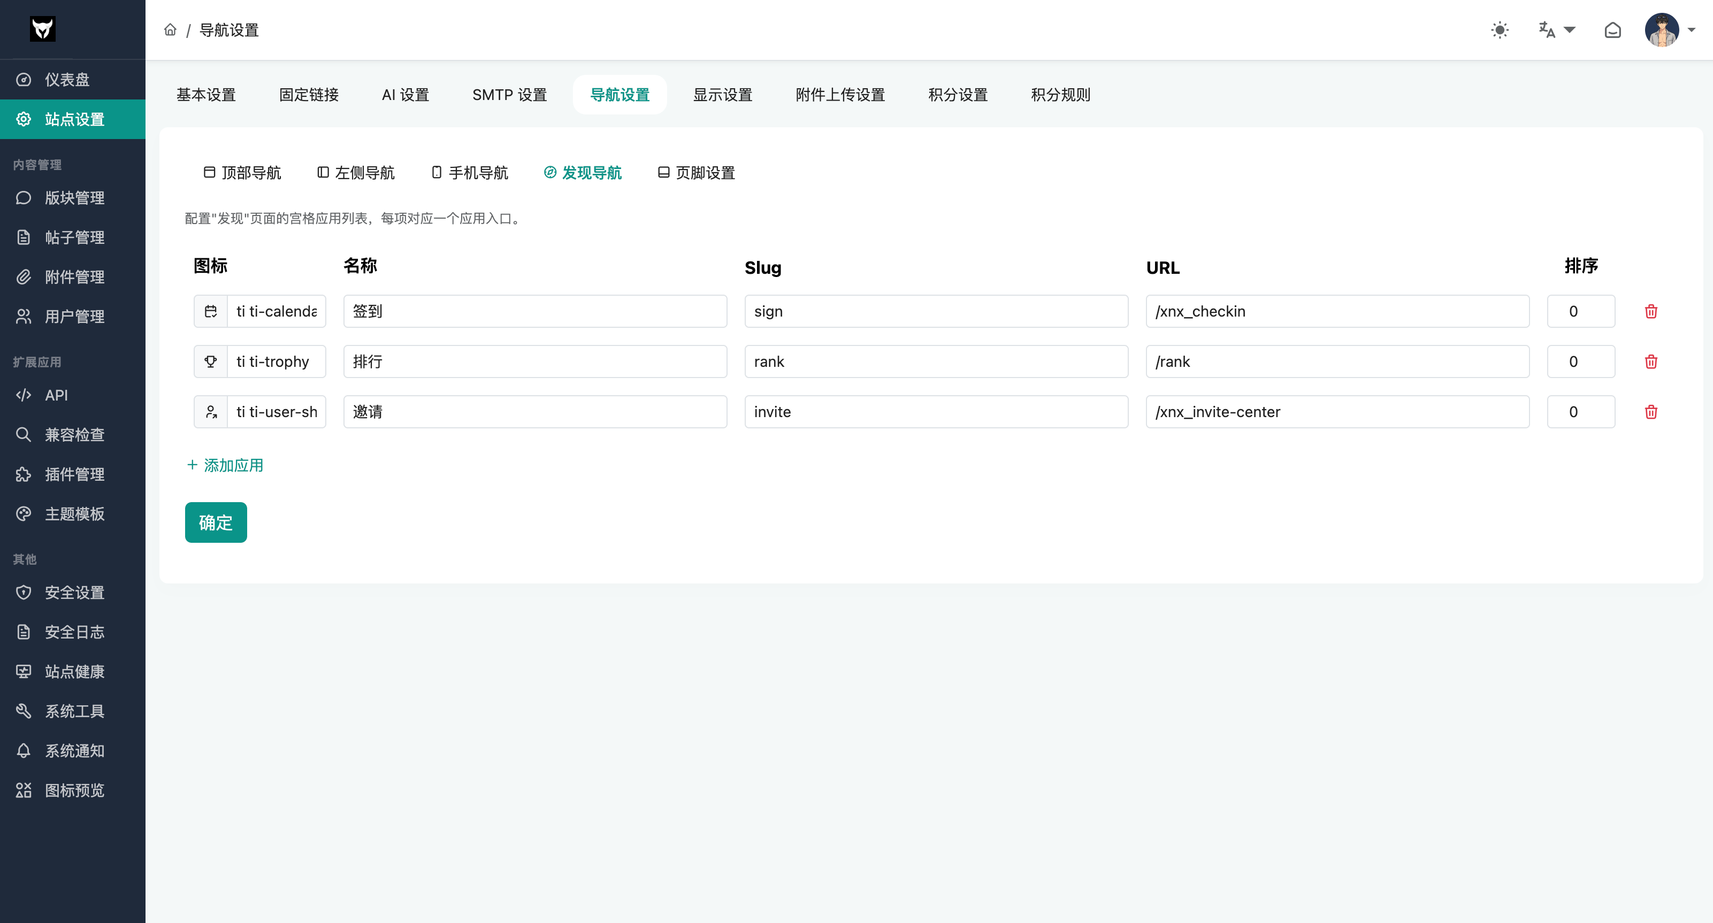Open 帖子管理 in the sidebar
Image resolution: width=1713 pixels, height=923 pixels.
(72, 237)
